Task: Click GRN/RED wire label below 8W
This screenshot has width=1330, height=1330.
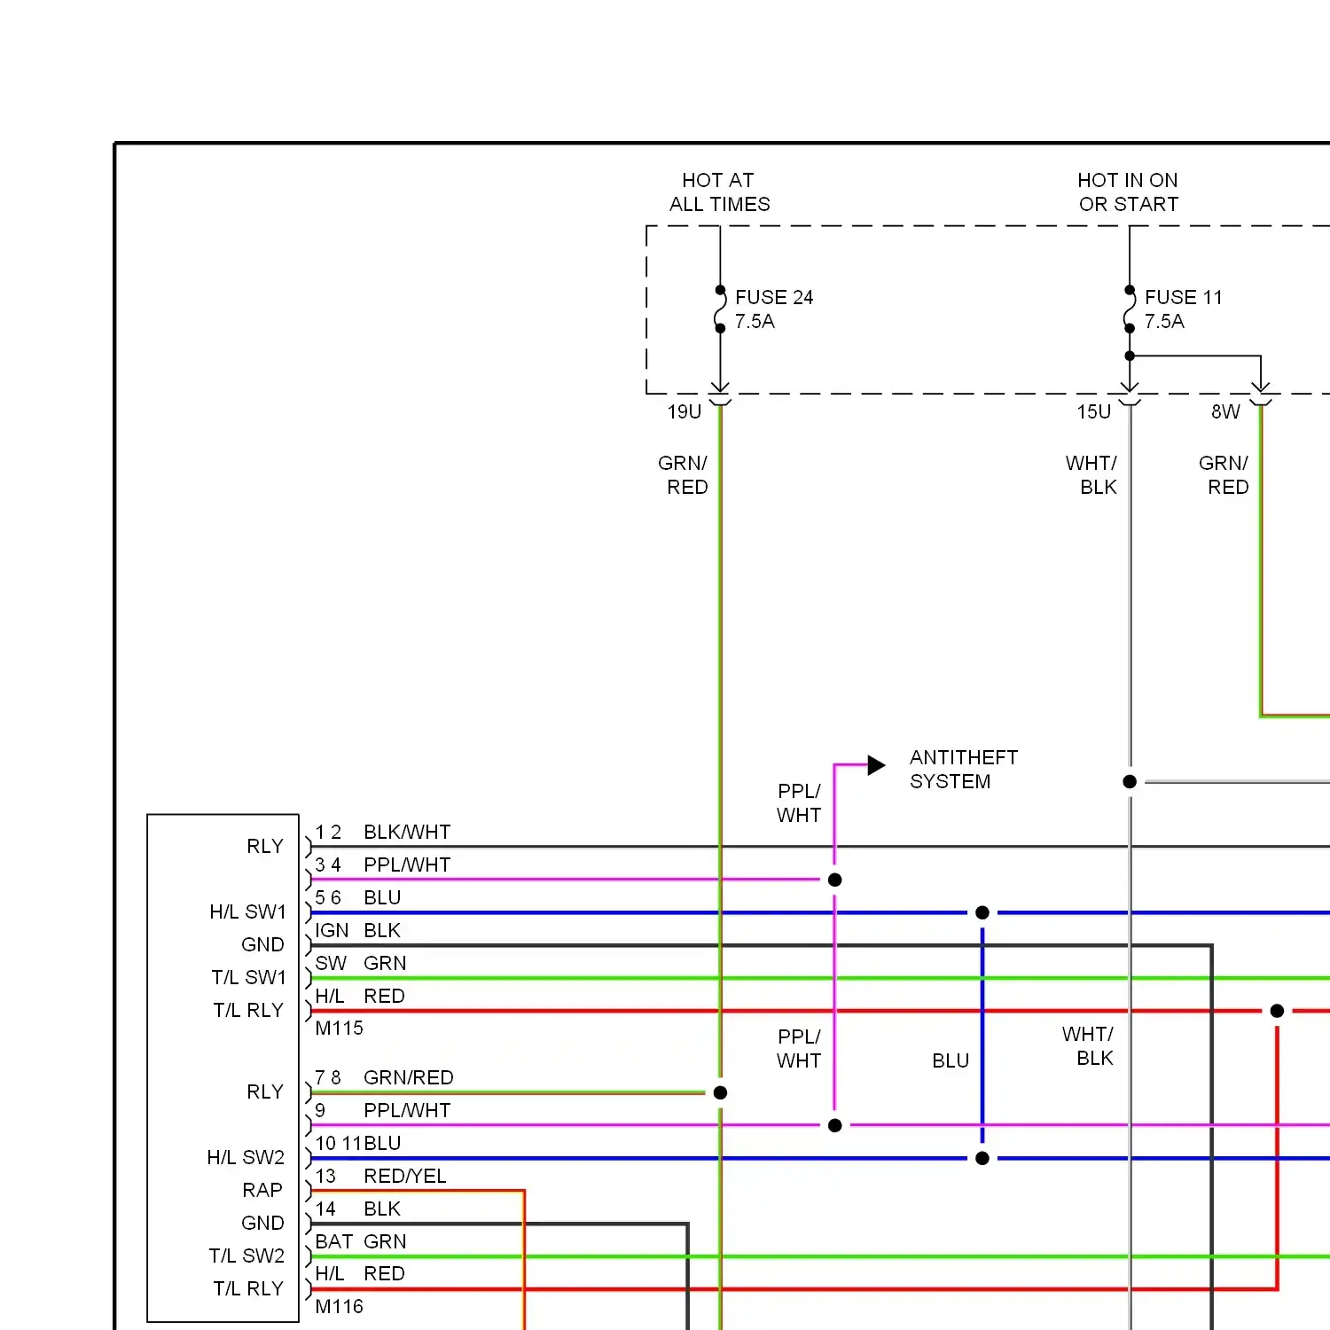Action: point(1224,475)
